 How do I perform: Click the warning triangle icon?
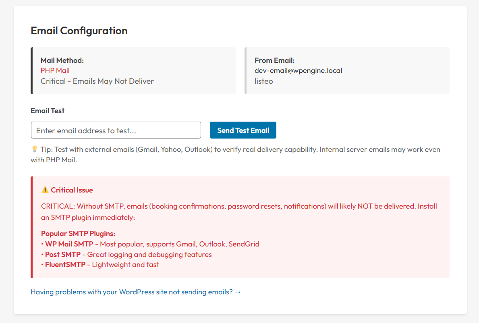point(45,190)
